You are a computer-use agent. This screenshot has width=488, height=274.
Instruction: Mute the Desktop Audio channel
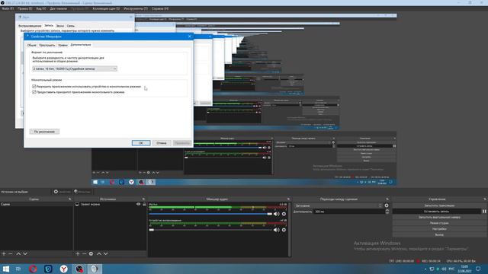pyautogui.click(x=276, y=230)
